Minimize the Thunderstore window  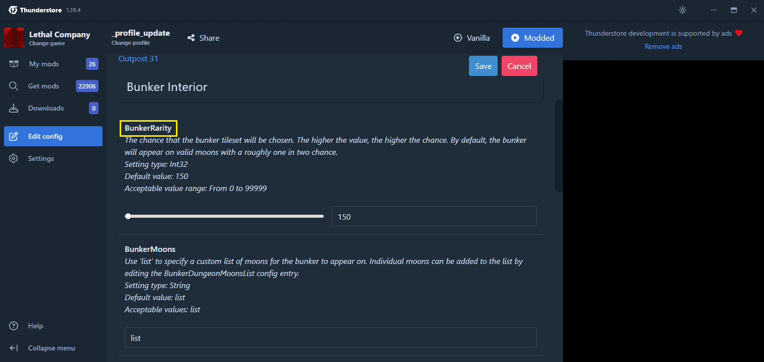coord(714,10)
